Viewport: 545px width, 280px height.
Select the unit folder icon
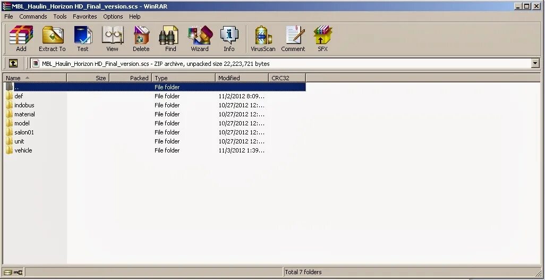(10, 141)
